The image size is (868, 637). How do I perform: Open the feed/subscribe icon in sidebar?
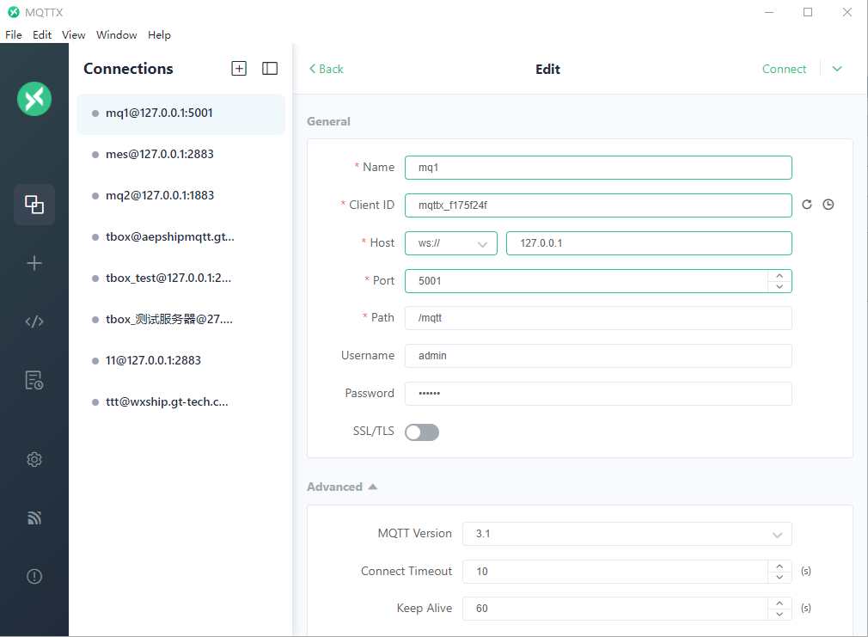pyautogui.click(x=34, y=518)
